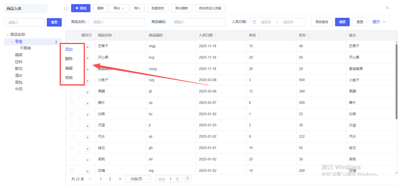The height and width of the screenshot is (187, 398).
Task: Choose 编辑 from the context menu
Action: 69,68
